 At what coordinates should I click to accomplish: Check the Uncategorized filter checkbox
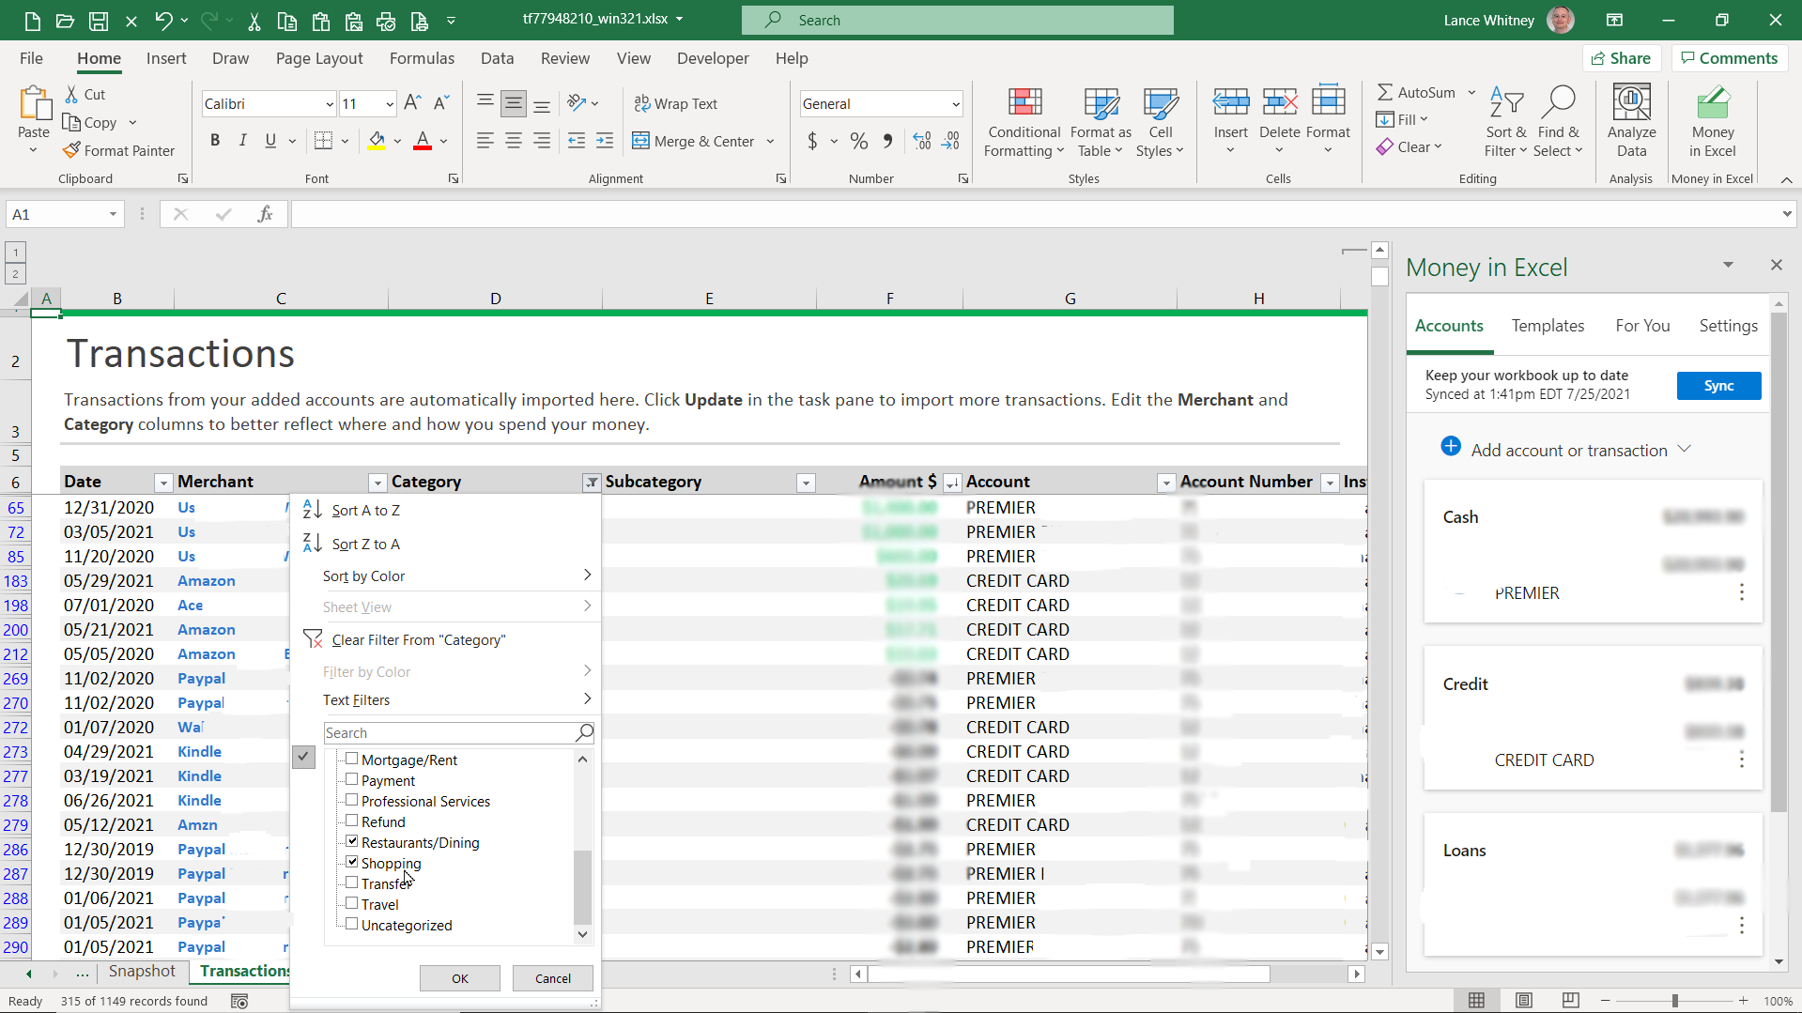(351, 924)
